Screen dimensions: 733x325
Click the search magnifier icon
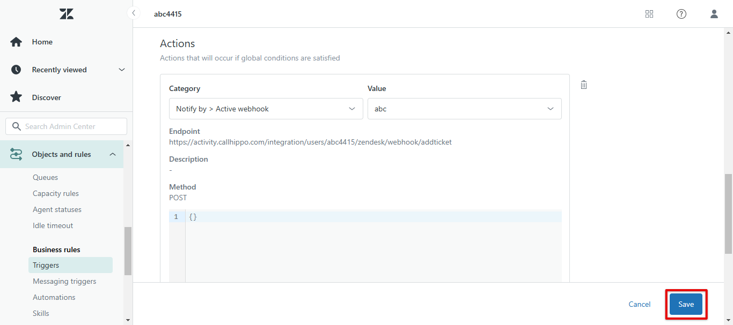point(16,126)
